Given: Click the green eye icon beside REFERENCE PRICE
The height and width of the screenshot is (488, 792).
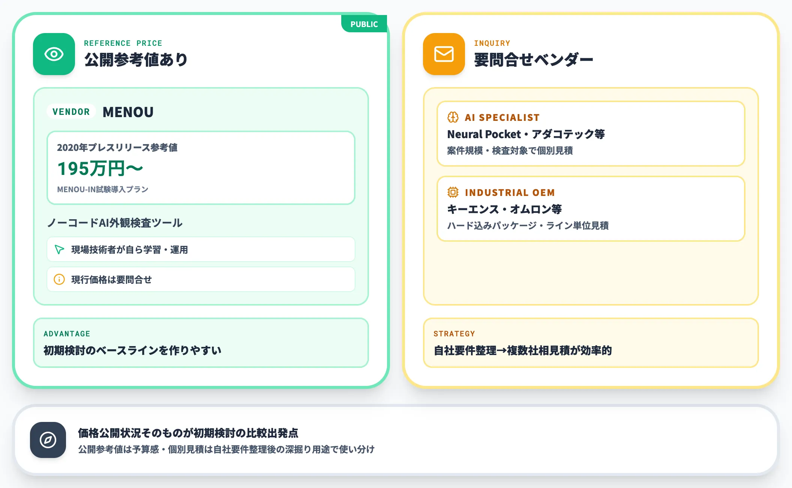Looking at the screenshot, I should [54, 54].
